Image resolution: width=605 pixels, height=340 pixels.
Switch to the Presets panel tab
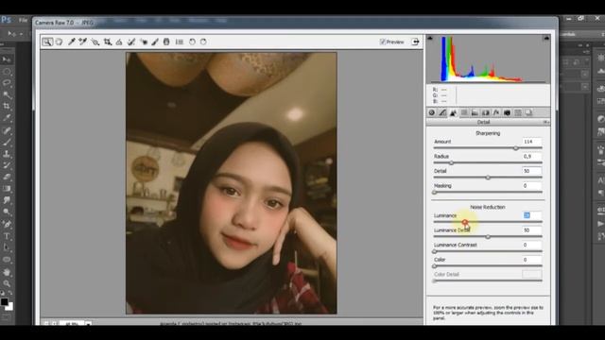click(x=518, y=112)
